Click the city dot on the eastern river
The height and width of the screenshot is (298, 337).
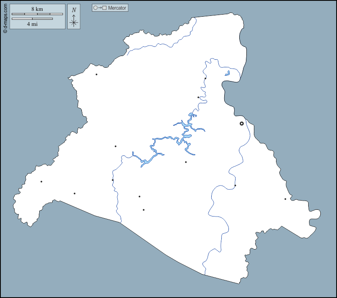tap(235, 186)
